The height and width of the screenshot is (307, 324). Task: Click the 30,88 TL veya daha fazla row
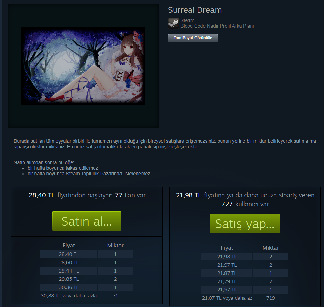pos(86,296)
